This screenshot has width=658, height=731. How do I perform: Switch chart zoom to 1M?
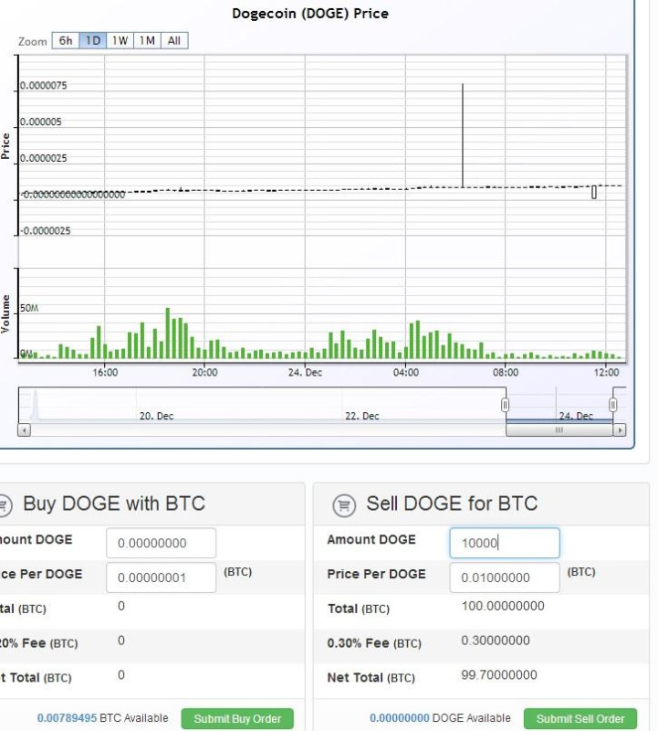click(147, 40)
